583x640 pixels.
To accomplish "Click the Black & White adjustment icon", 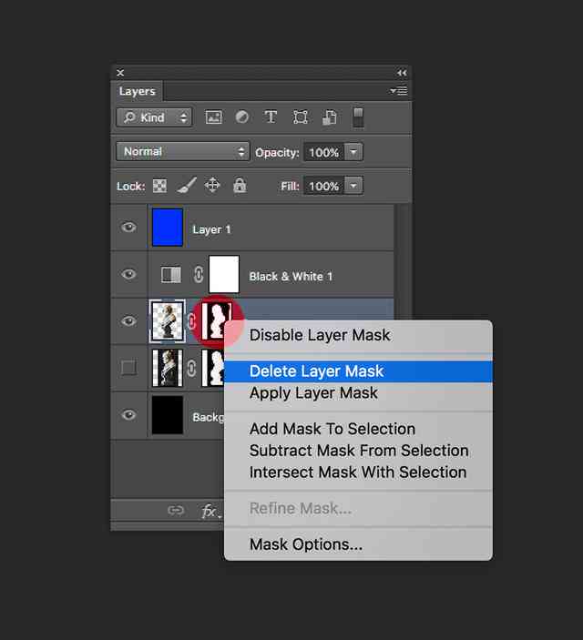I will (x=170, y=275).
